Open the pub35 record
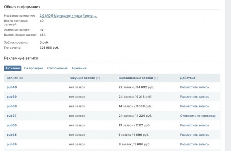Image resolution: width=231 pixels, height=151 pixels. [12, 135]
